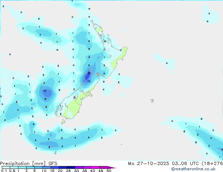This screenshot has width=223, height=172.
Task: Click the date 'Mo 27-10-2025'
Action: (148, 164)
